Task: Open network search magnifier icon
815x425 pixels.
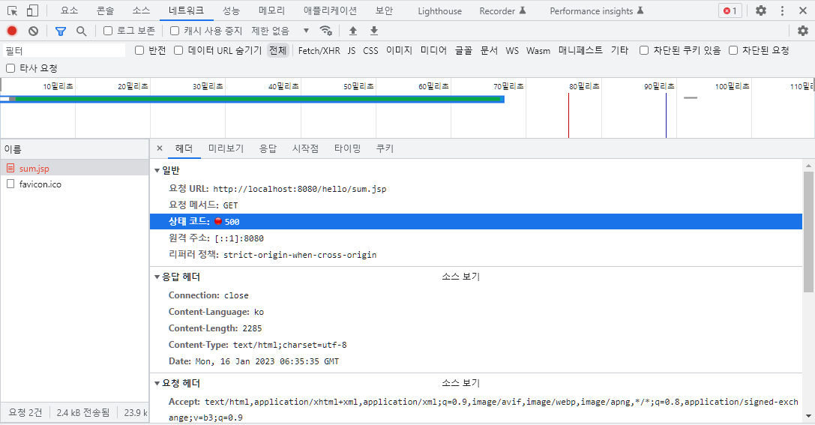Action: tap(81, 31)
